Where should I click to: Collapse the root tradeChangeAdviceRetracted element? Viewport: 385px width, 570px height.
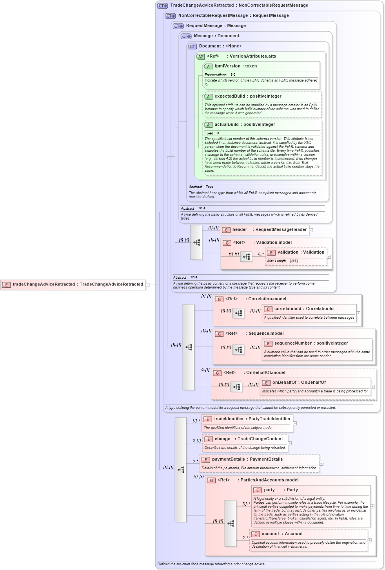[x=148, y=285]
